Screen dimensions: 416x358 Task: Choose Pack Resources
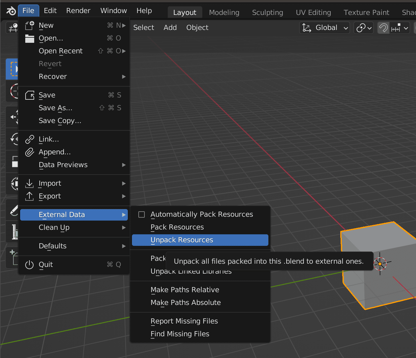pyautogui.click(x=200, y=227)
